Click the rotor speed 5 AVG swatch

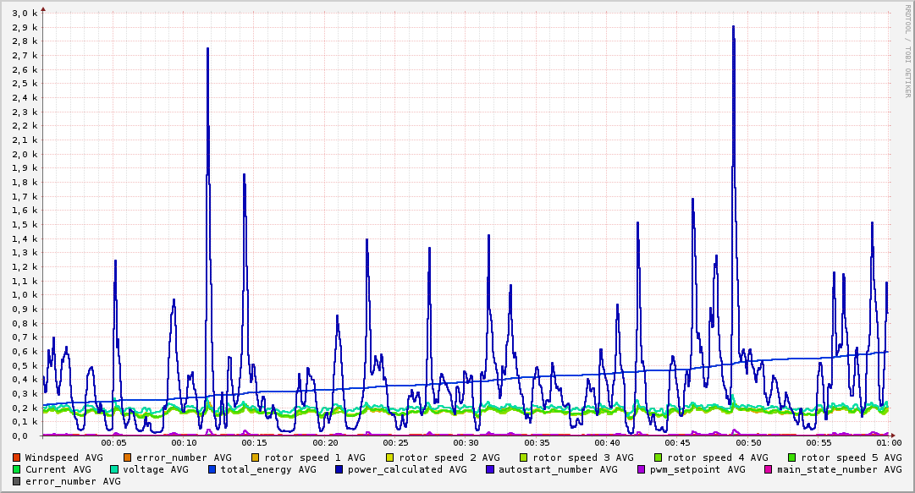click(792, 458)
